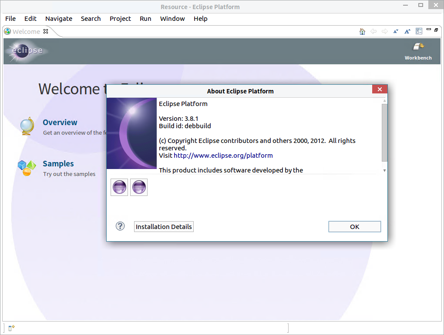Minimize the Welcome view
The height and width of the screenshot is (335, 444).
pyautogui.click(x=429, y=30)
